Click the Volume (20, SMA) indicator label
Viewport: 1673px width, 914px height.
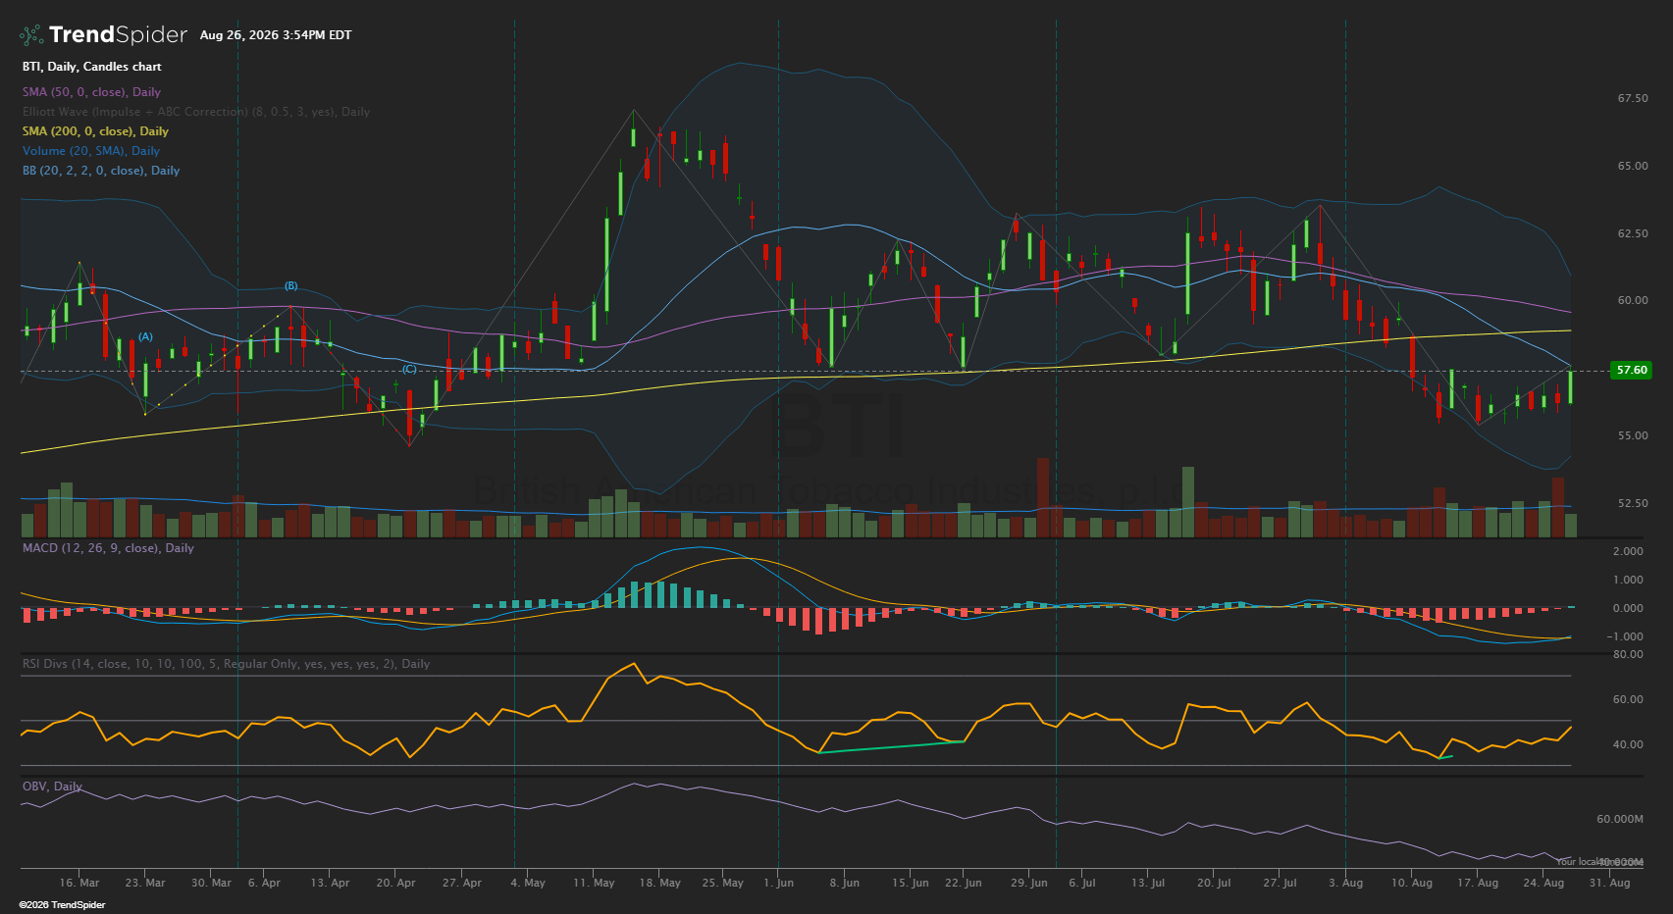click(91, 151)
